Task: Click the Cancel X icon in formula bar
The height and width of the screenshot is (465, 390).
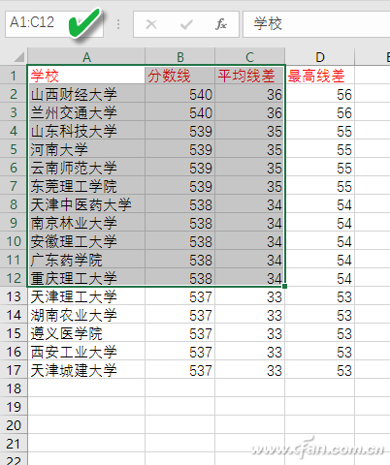Action: coord(151,24)
